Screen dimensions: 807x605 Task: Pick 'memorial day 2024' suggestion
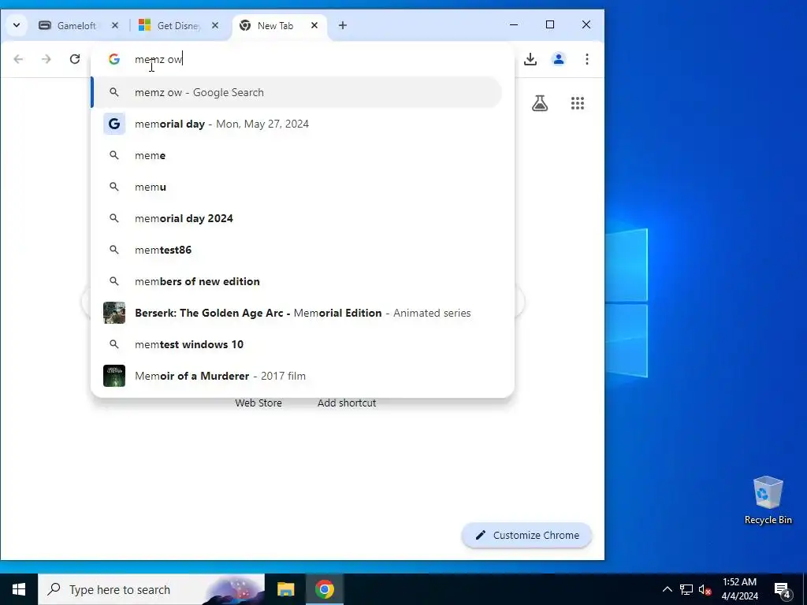pyautogui.click(x=297, y=218)
